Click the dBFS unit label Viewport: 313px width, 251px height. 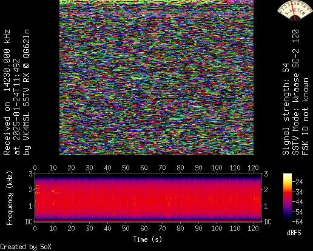(294, 233)
